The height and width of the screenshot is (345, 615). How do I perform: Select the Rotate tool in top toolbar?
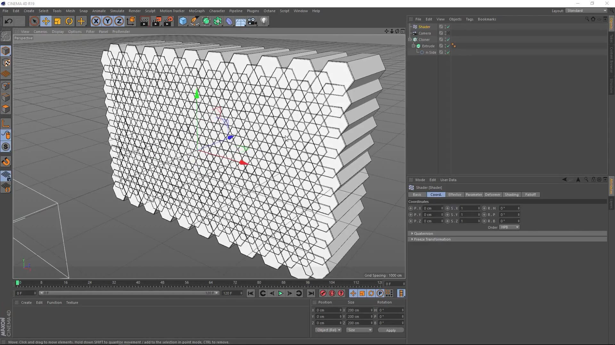(x=69, y=21)
